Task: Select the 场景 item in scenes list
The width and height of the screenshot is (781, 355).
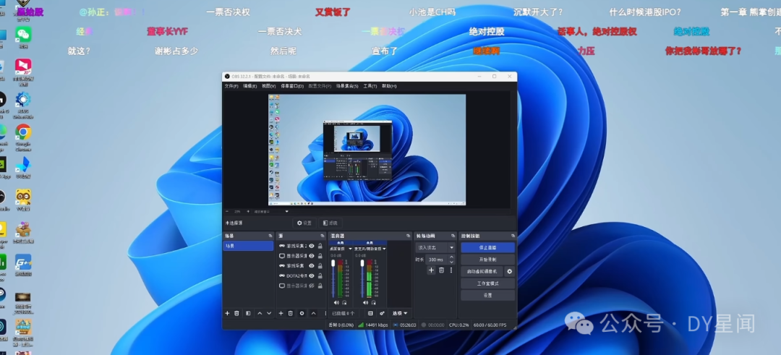Action: coord(248,246)
